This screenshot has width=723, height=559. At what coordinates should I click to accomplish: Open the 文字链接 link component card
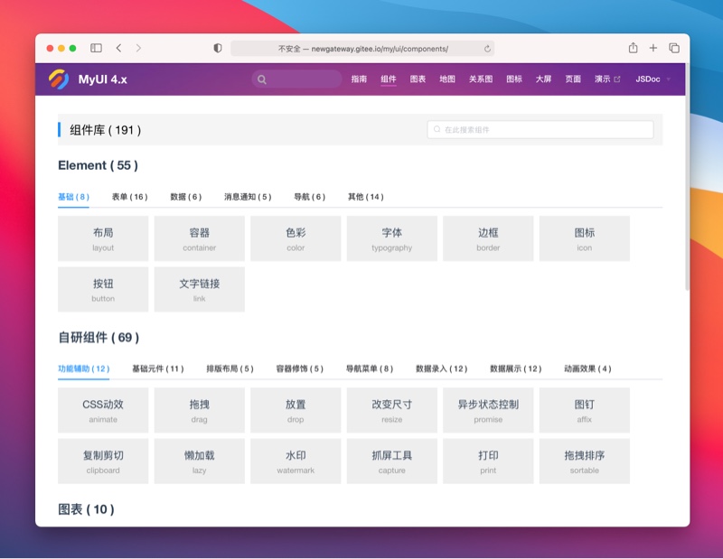click(199, 289)
